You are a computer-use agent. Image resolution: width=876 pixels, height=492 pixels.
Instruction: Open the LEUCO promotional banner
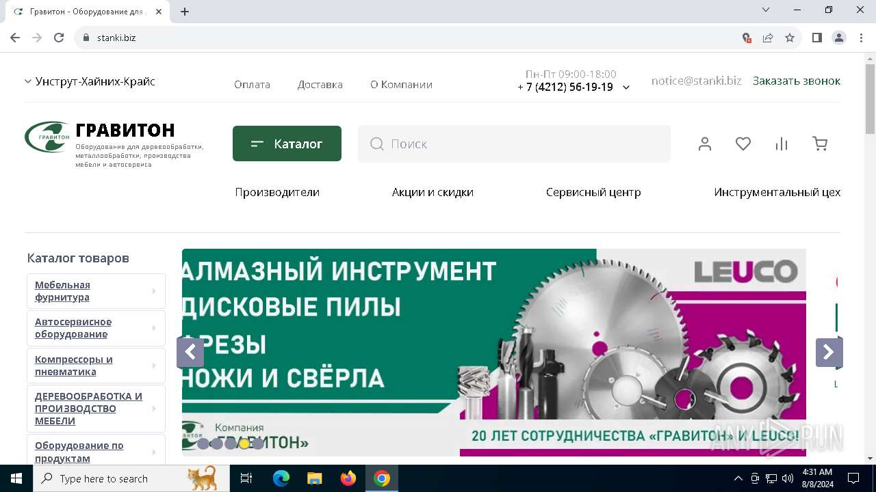(x=493, y=352)
